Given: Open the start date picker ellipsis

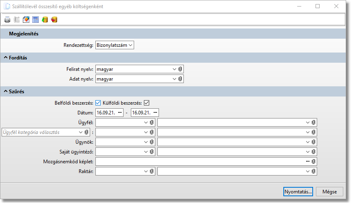Looking at the screenshot, I should pos(119,112).
